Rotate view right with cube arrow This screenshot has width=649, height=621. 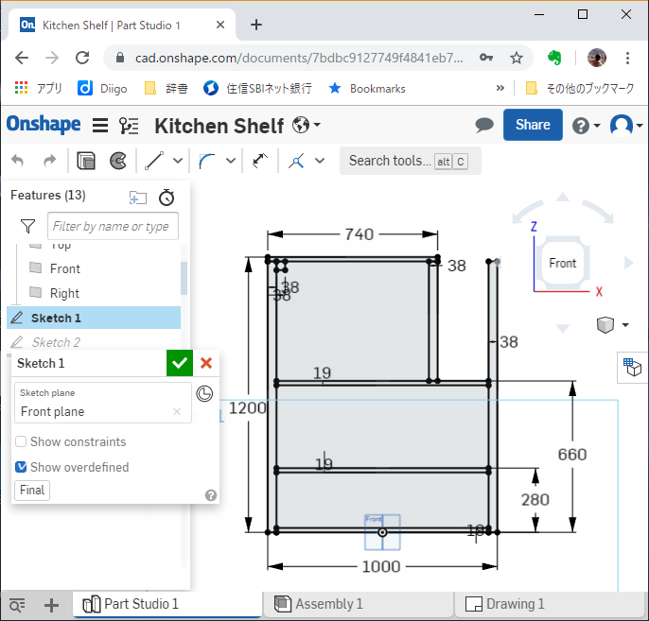(x=628, y=263)
